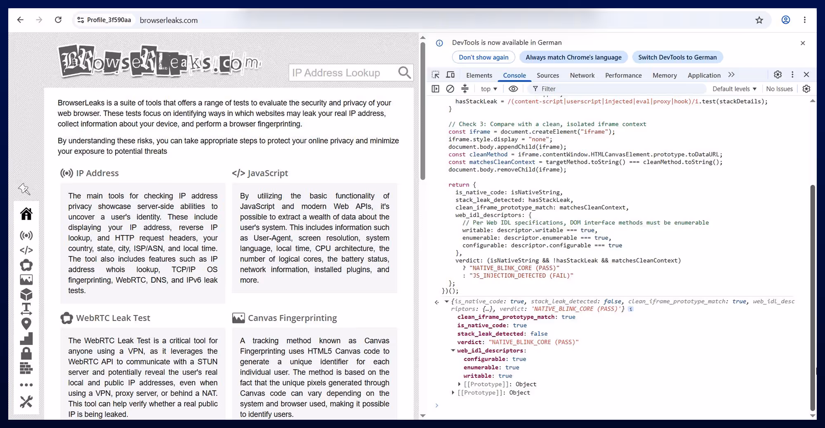Expand the nested [[Prototype]] under writable
This screenshot has height=428, width=825.
point(459,384)
